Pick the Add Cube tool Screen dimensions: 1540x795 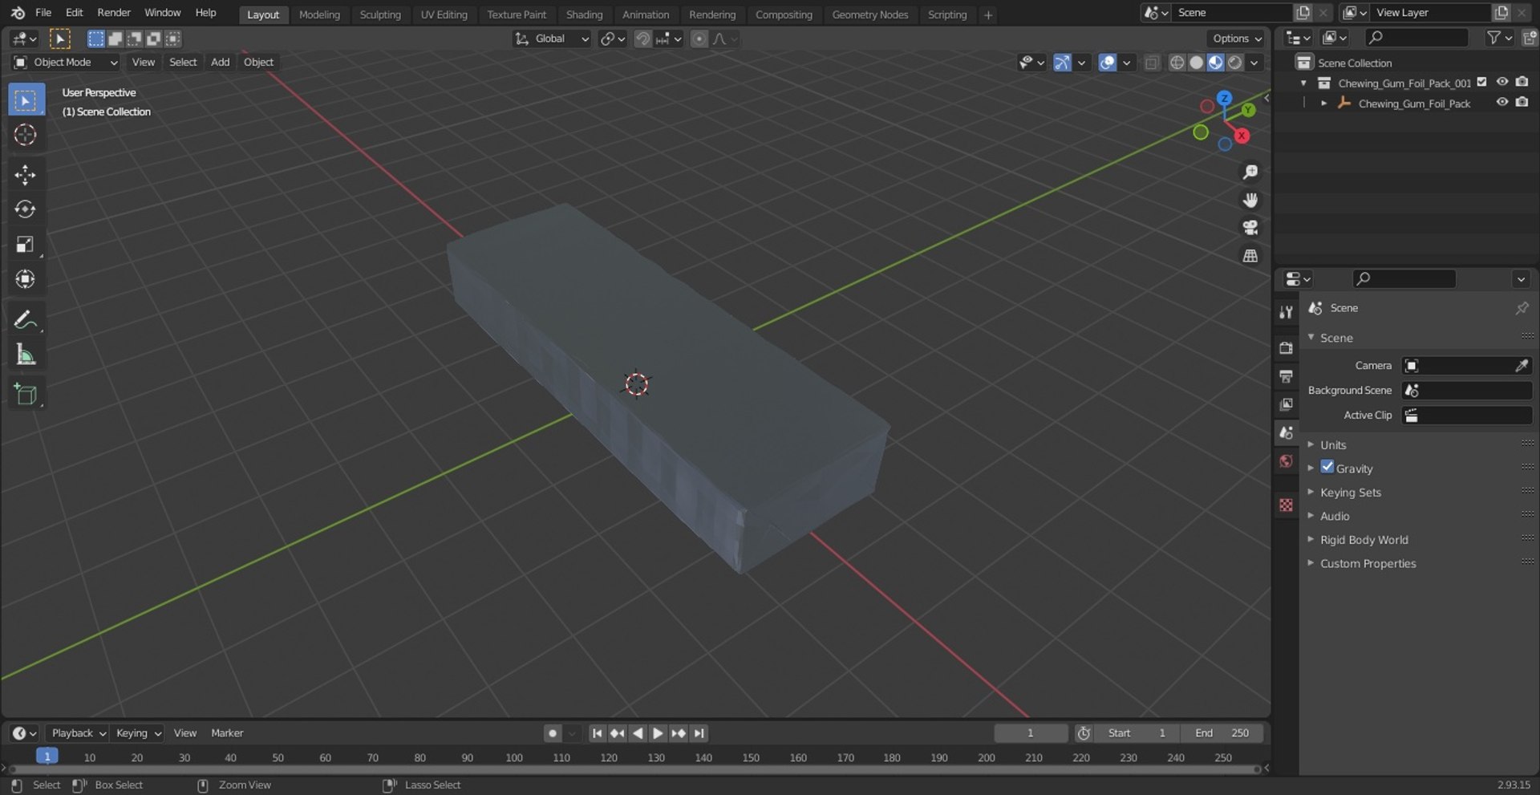tap(26, 394)
